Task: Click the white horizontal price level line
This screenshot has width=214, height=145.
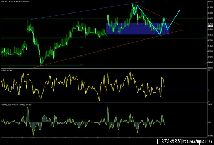Action: click(x=104, y=26)
